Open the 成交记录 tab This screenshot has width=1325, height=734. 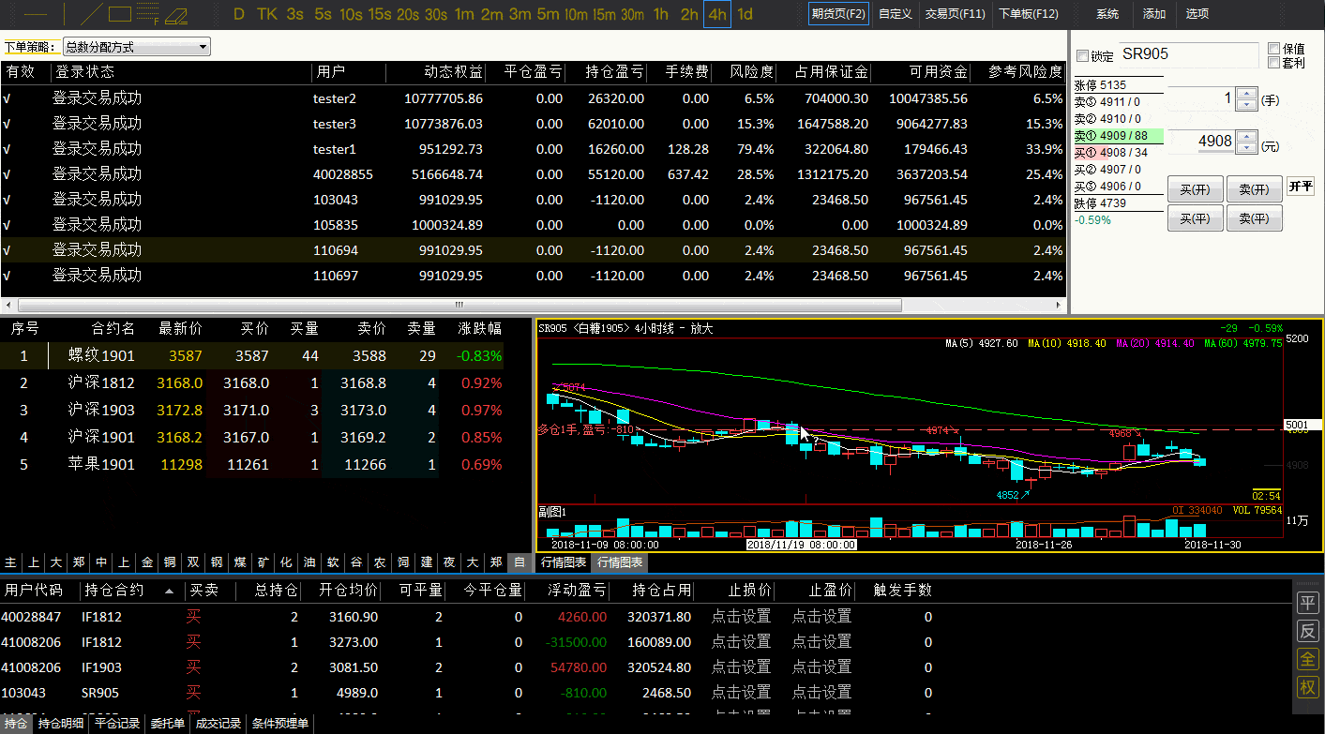(x=219, y=724)
